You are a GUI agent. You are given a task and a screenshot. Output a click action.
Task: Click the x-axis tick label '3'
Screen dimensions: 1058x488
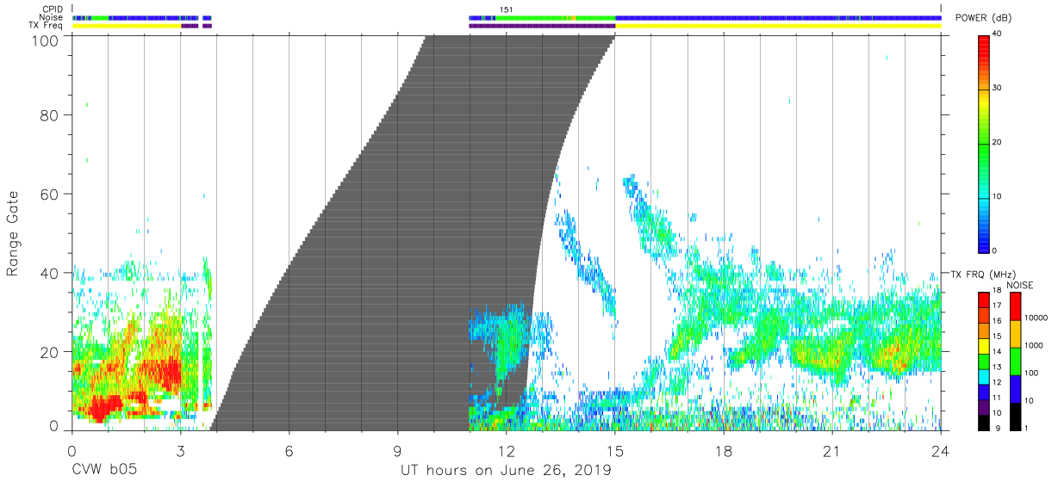click(180, 450)
